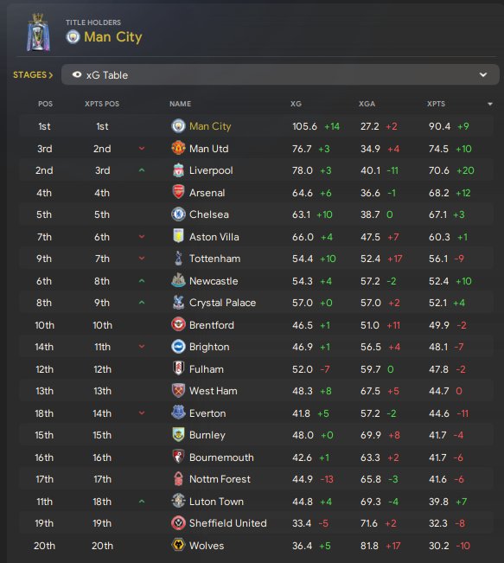Expand the STAGES selector
Screen dimensions: 504x563
(33, 74)
